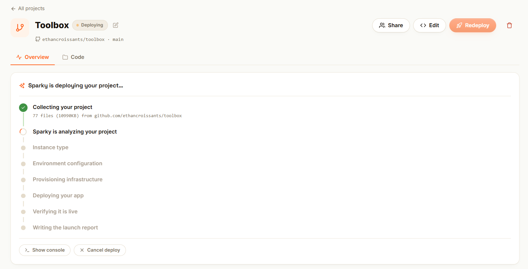Click the spinner beside Sparky is analyzing
528x269 pixels.
pyautogui.click(x=23, y=132)
